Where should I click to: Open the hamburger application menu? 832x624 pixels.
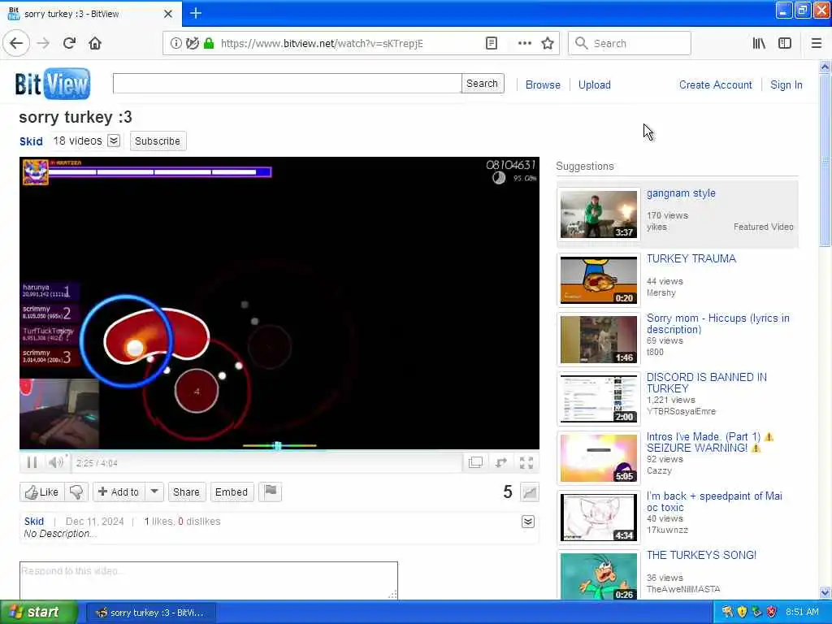(816, 44)
